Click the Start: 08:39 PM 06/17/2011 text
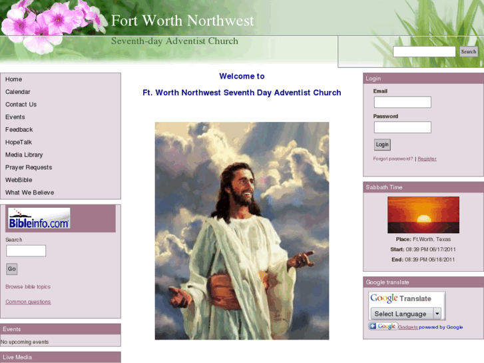This screenshot has width=484, height=363. point(423,249)
